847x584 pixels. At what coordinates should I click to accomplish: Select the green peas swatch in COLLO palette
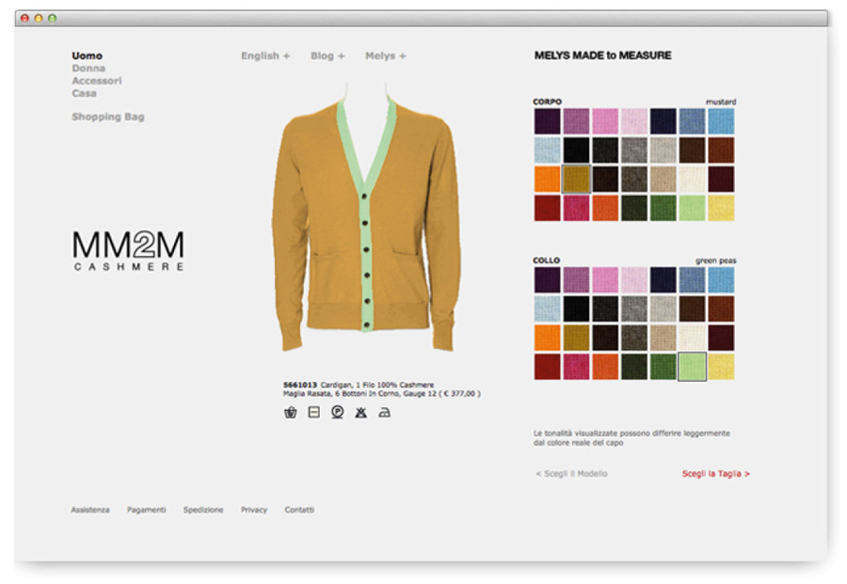(692, 367)
